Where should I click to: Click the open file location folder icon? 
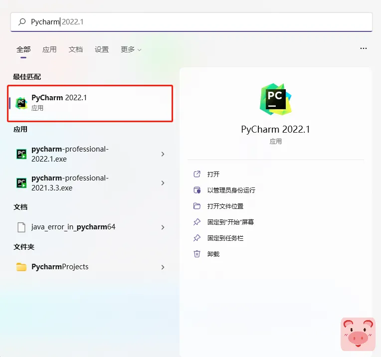[197, 206]
